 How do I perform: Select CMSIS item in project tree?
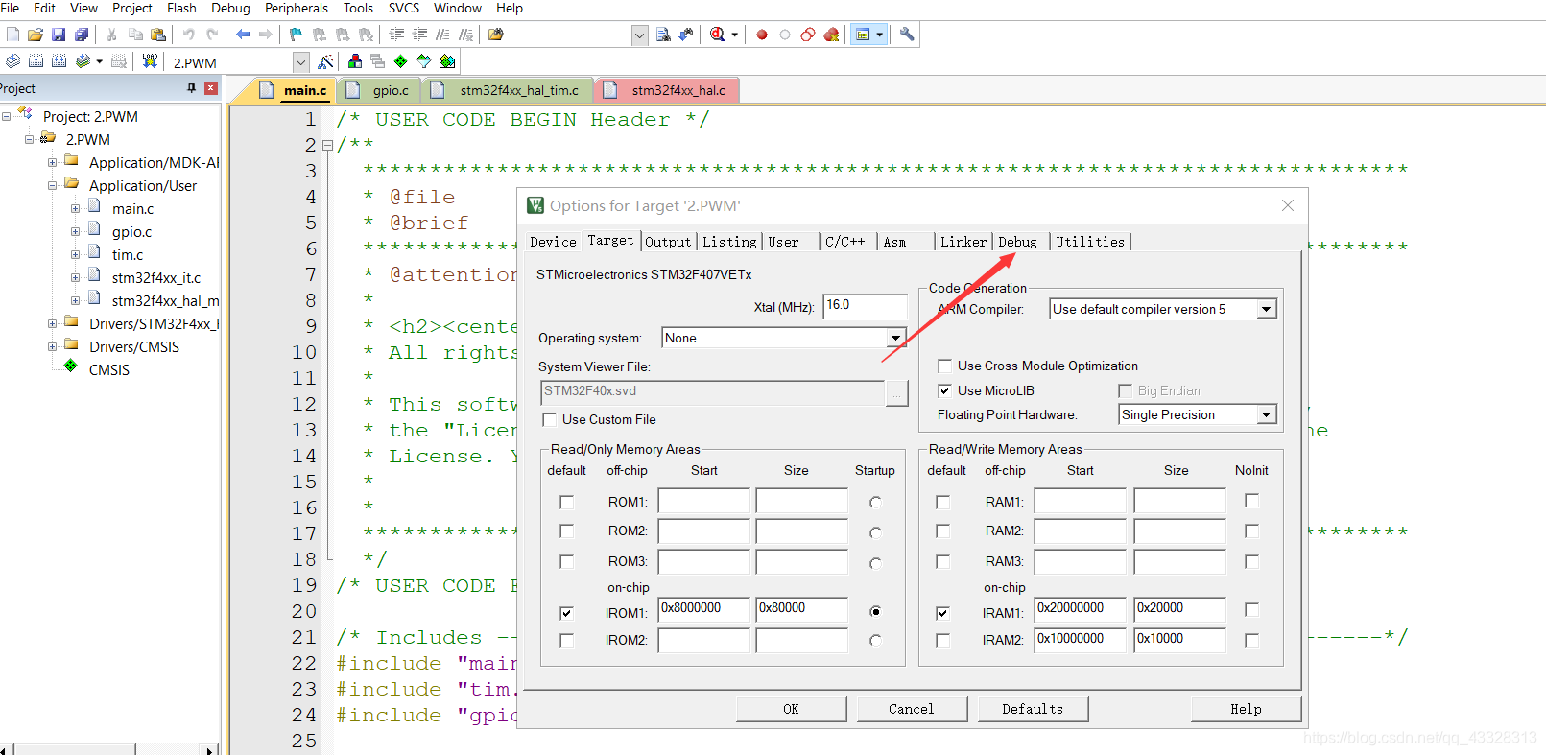click(109, 370)
